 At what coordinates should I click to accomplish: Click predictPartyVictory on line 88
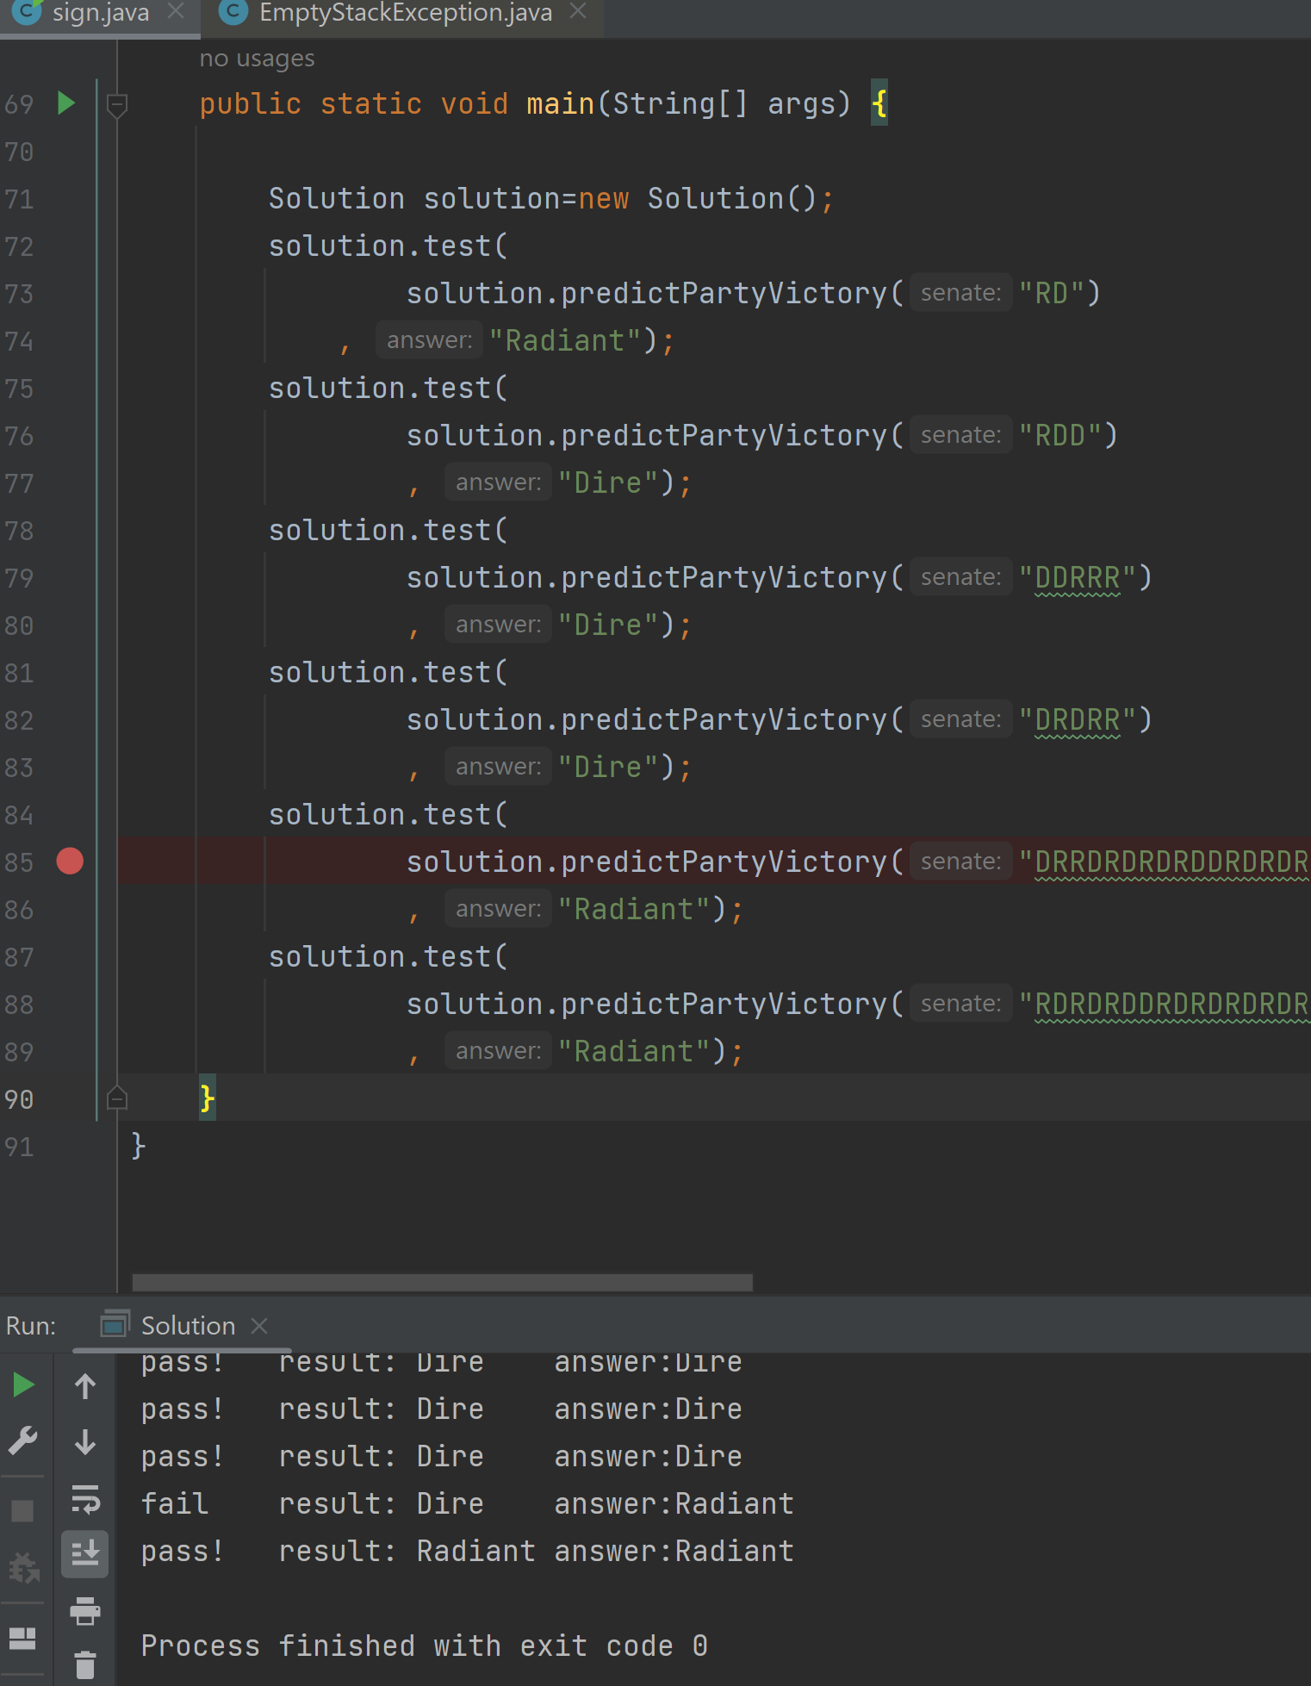click(724, 1004)
